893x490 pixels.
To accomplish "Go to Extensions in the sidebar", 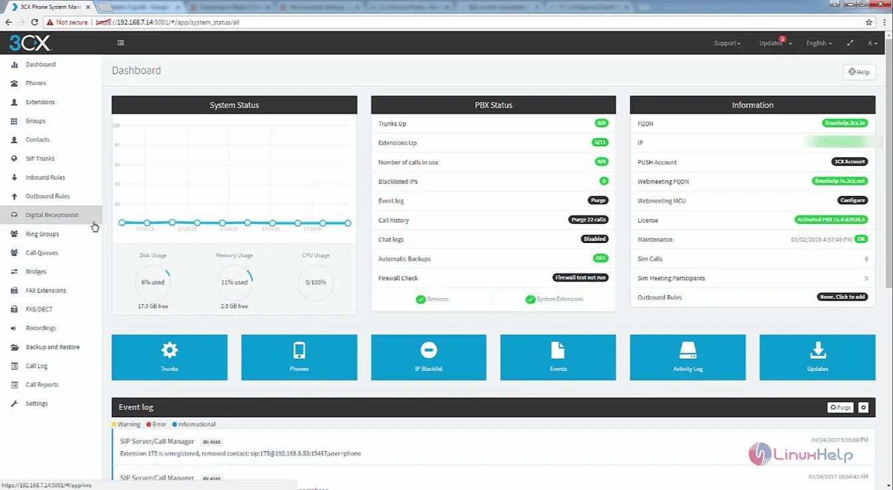I will 40,102.
